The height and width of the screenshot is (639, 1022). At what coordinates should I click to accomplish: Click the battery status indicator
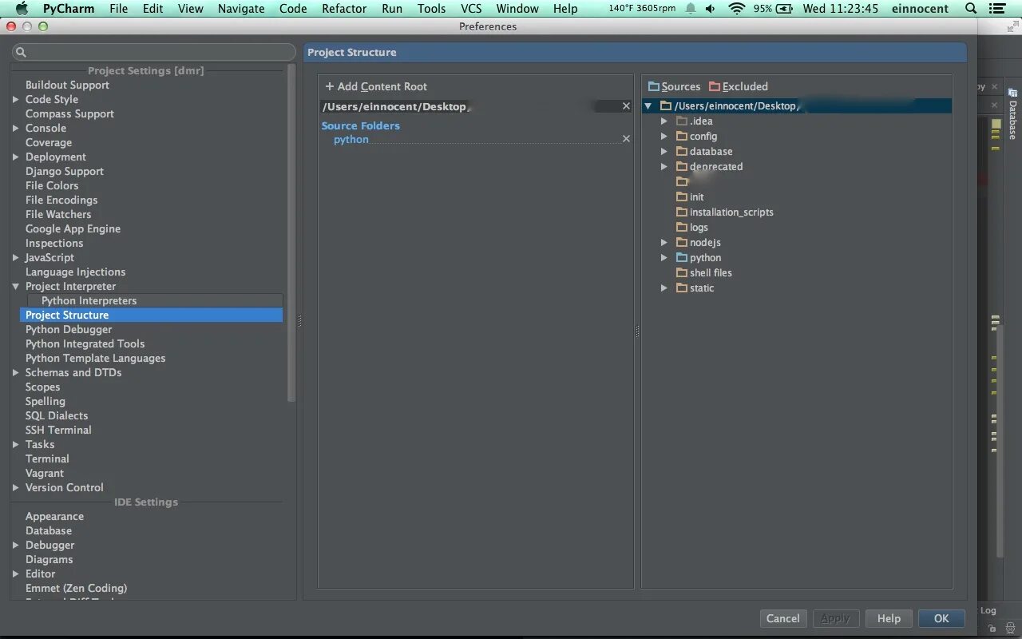click(774, 9)
